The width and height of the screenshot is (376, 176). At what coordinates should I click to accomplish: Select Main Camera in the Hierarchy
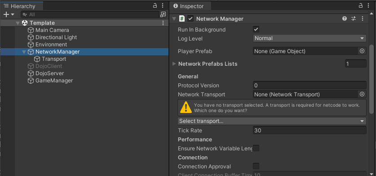(x=52, y=30)
